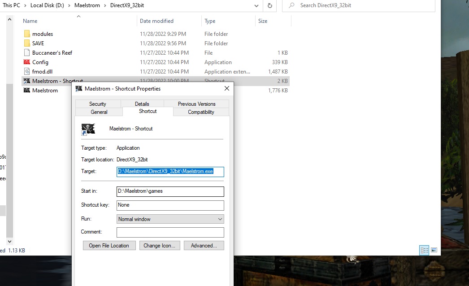The height and width of the screenshot is (286, 469).
Task: Switch to the Security tab
Action: 98,104
